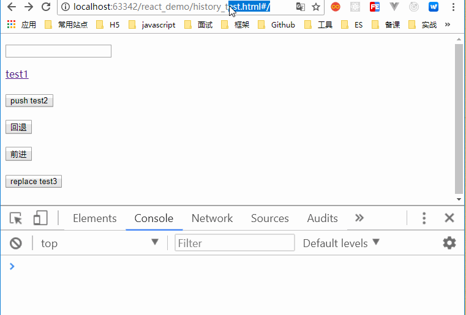Bookmark this page with the star icon
Viewport: 466px width, 315px height.
[316, 7]
